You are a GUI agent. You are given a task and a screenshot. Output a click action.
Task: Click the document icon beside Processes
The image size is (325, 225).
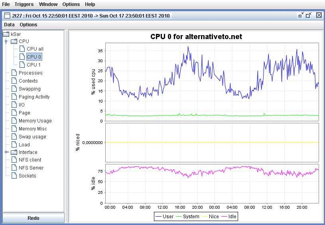pos(14,73)
